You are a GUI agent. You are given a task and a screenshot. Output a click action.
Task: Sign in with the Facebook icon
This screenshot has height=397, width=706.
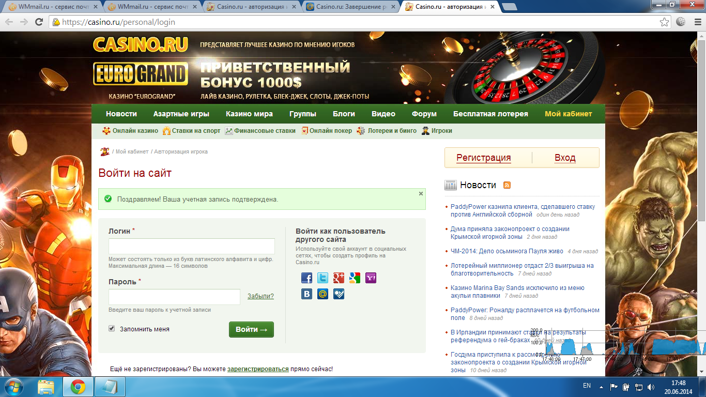(x=307, y=278)
